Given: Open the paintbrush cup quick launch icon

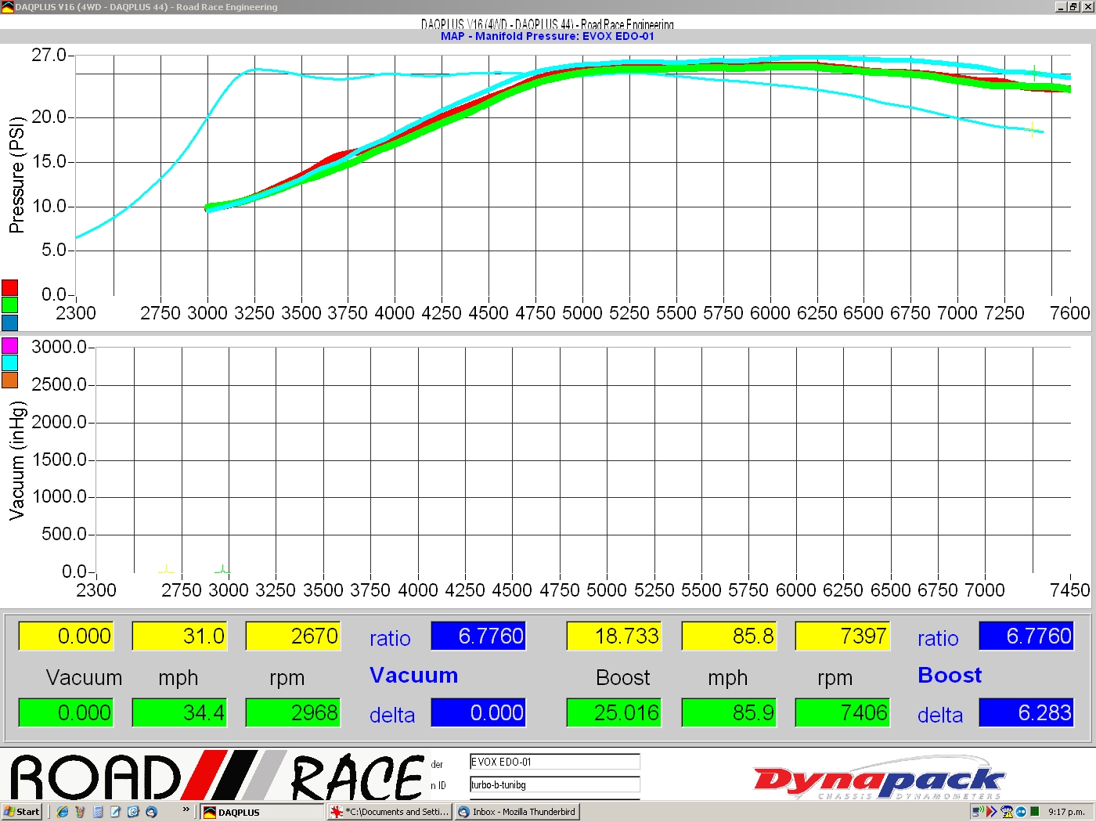Looking at the screenshot, I should tap(80, 812).
